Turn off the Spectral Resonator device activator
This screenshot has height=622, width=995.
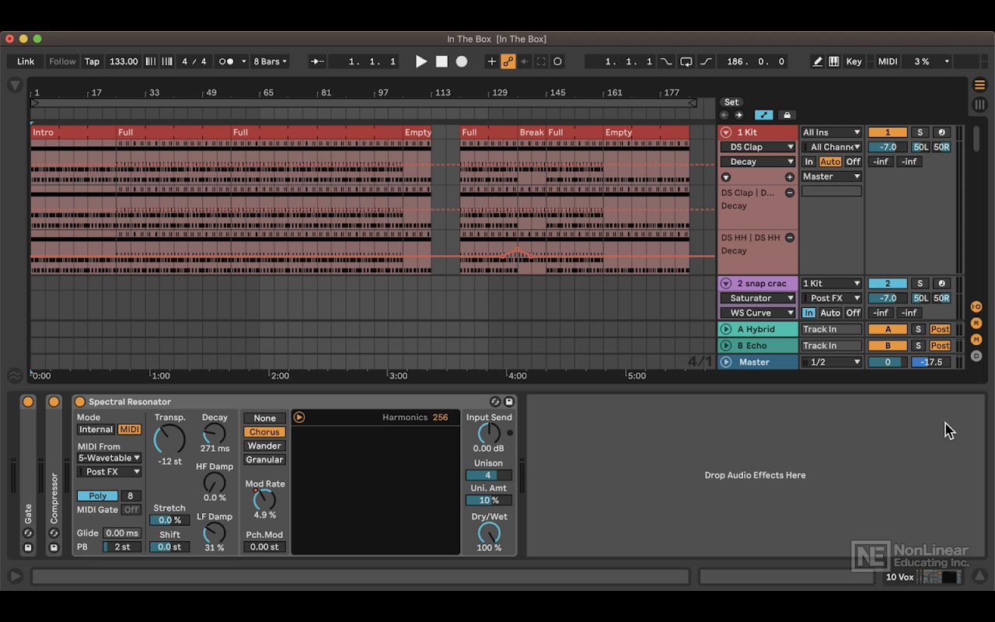[x=79, y=402]
